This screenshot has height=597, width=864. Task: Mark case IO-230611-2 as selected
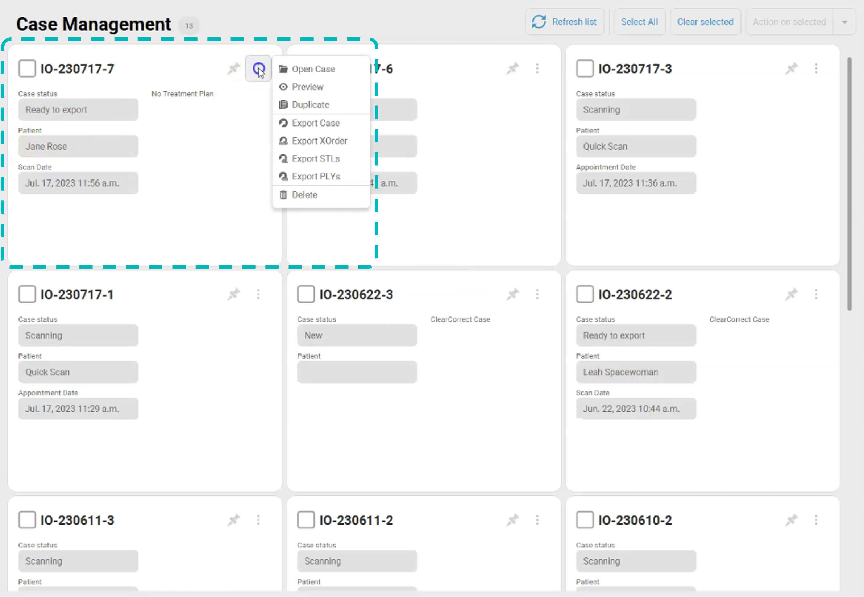point(306,520)
